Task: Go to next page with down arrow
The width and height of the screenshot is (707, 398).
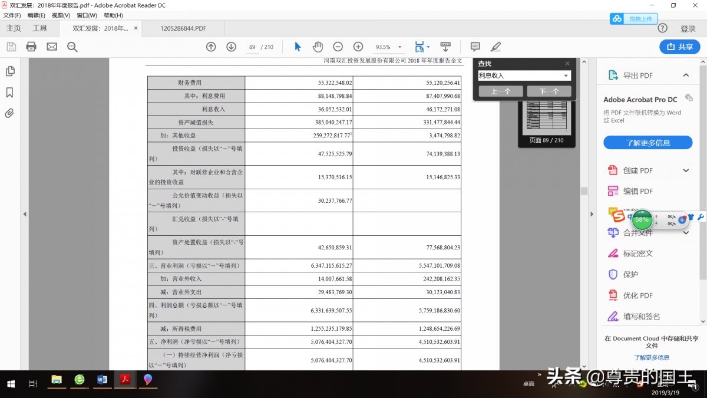Action: (x=231, y=47)
